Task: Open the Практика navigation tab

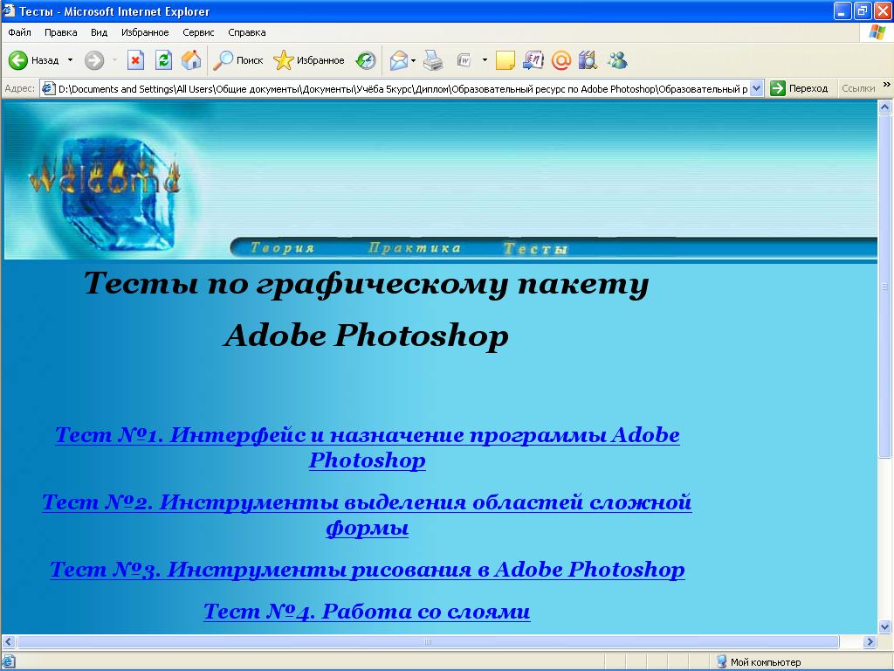Action: (415, 247)
